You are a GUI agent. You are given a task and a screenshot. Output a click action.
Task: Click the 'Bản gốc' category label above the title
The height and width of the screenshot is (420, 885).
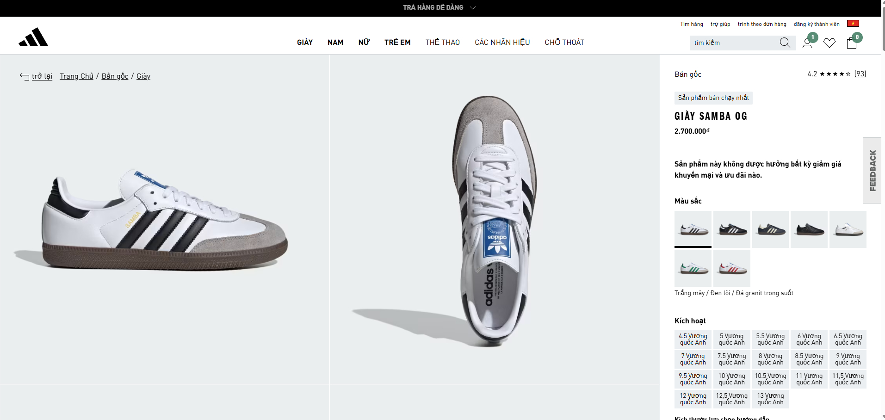pos(688,74)
